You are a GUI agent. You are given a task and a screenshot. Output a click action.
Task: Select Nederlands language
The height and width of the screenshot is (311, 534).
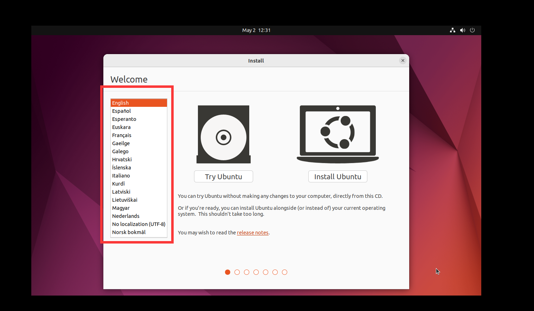pos(139,216)
